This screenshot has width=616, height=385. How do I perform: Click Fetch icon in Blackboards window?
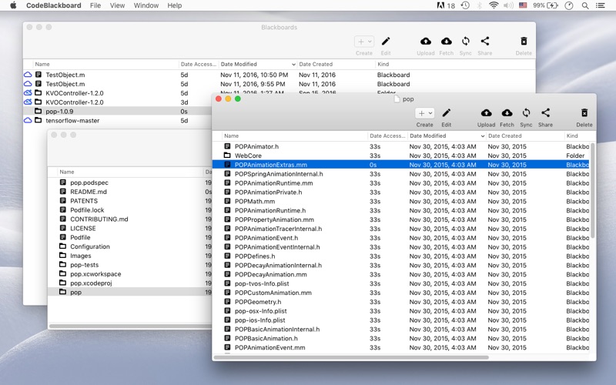click(x=447, y=42)
